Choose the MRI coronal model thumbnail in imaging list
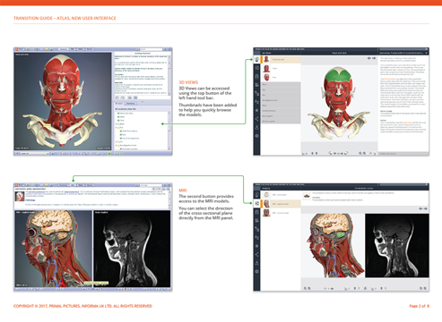 (266, 213)
